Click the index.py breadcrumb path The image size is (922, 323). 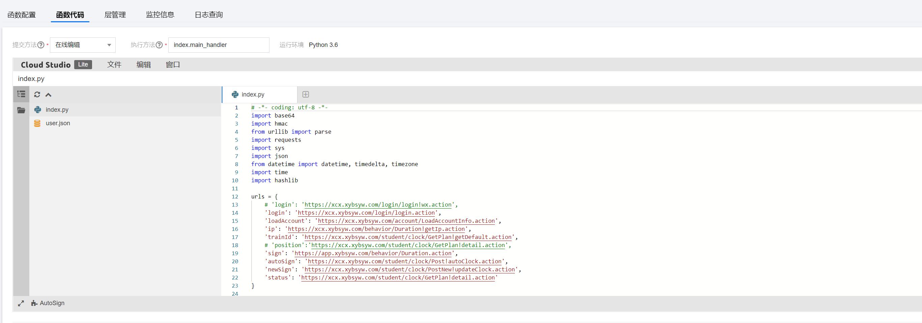coord(31,79)
